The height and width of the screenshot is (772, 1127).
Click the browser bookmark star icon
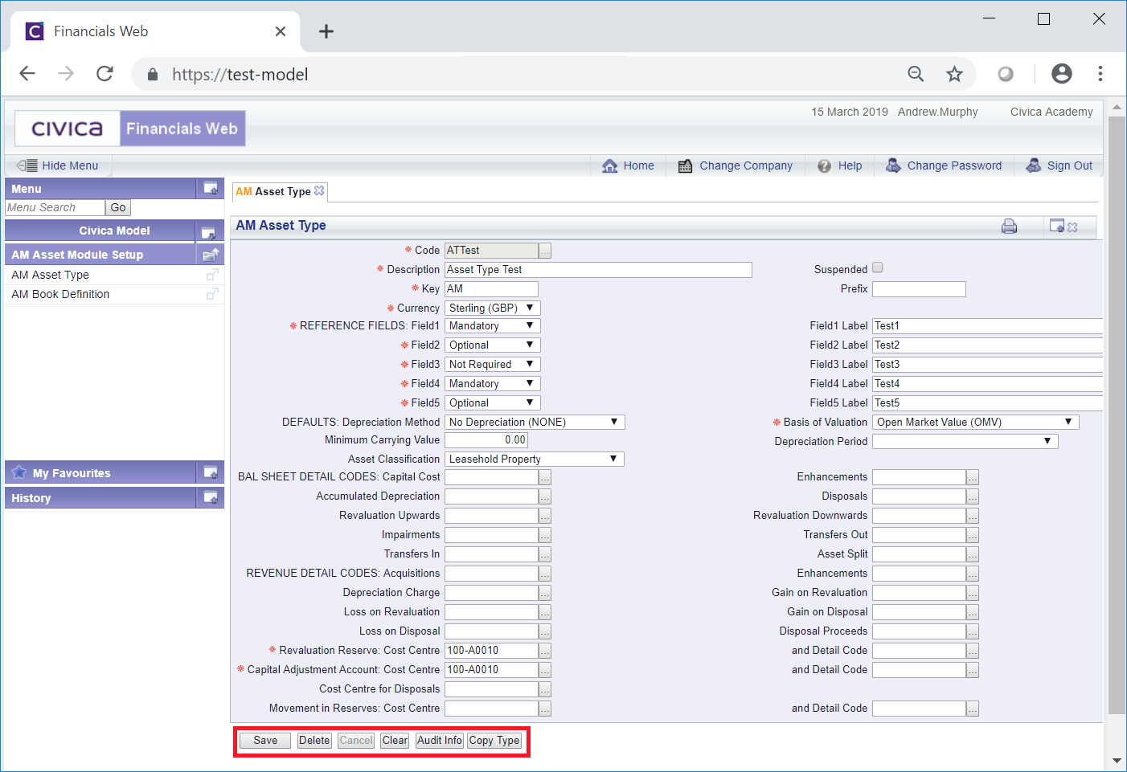coord(954,74)
